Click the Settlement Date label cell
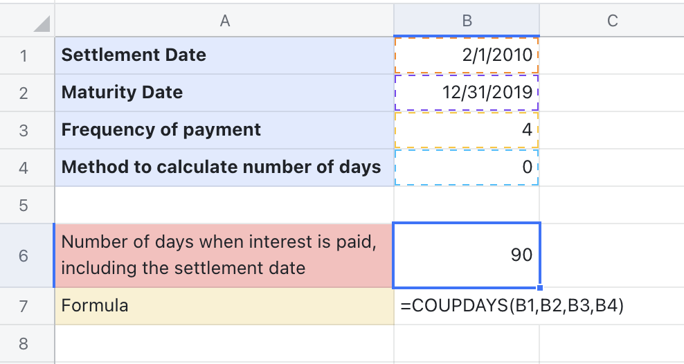The image size is (684, 364). (224, 55)
